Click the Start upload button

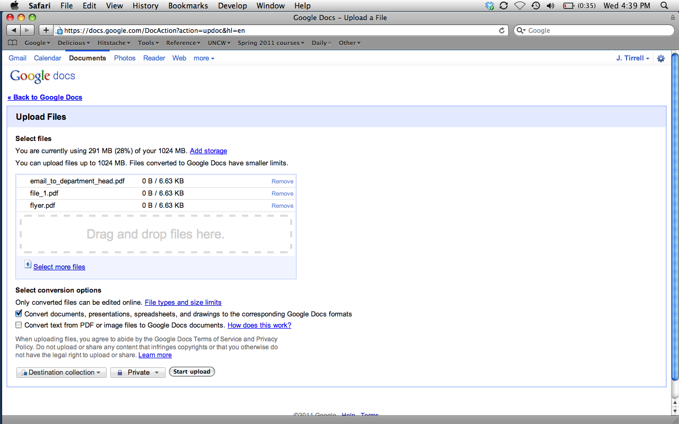coord(192,372)
